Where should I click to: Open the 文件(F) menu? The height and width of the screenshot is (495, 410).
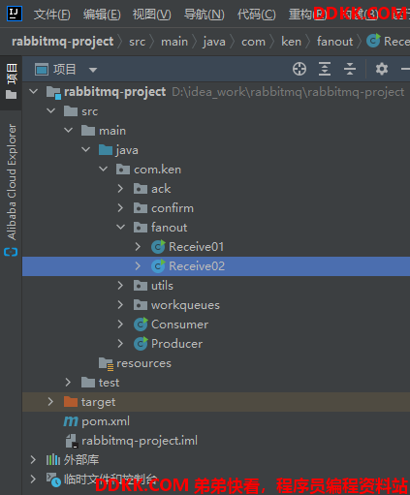pyautogui.click(x=51, y=15)
